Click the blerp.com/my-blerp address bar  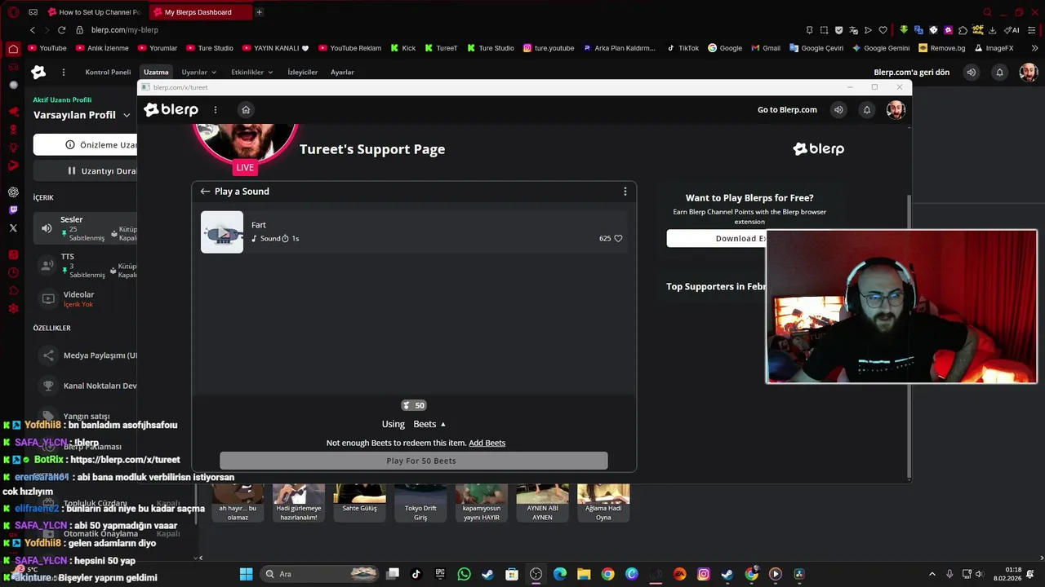coord(124,30)
